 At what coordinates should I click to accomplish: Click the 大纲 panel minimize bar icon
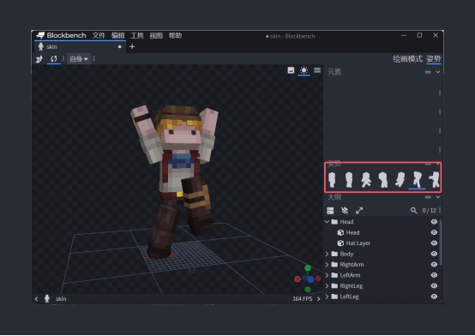pyautogui.click(x=428, y=197)
